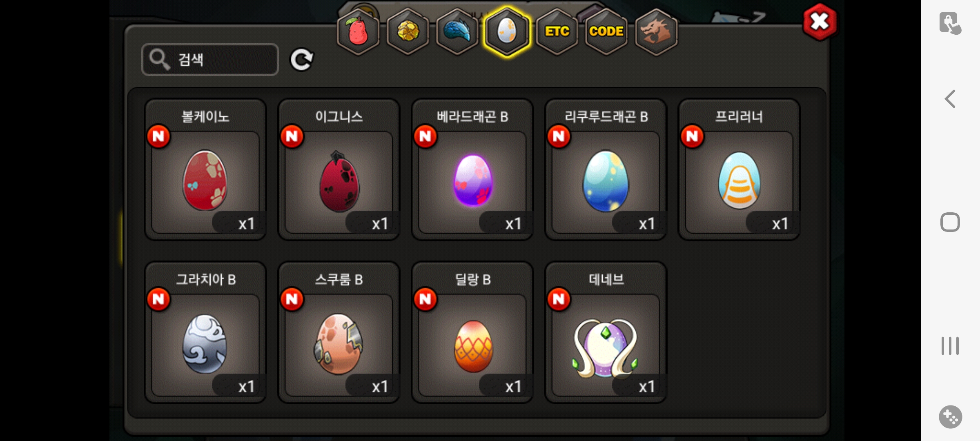
Task: Pick the 그라치아 B silver cloud egg
Action: (205, 332)
